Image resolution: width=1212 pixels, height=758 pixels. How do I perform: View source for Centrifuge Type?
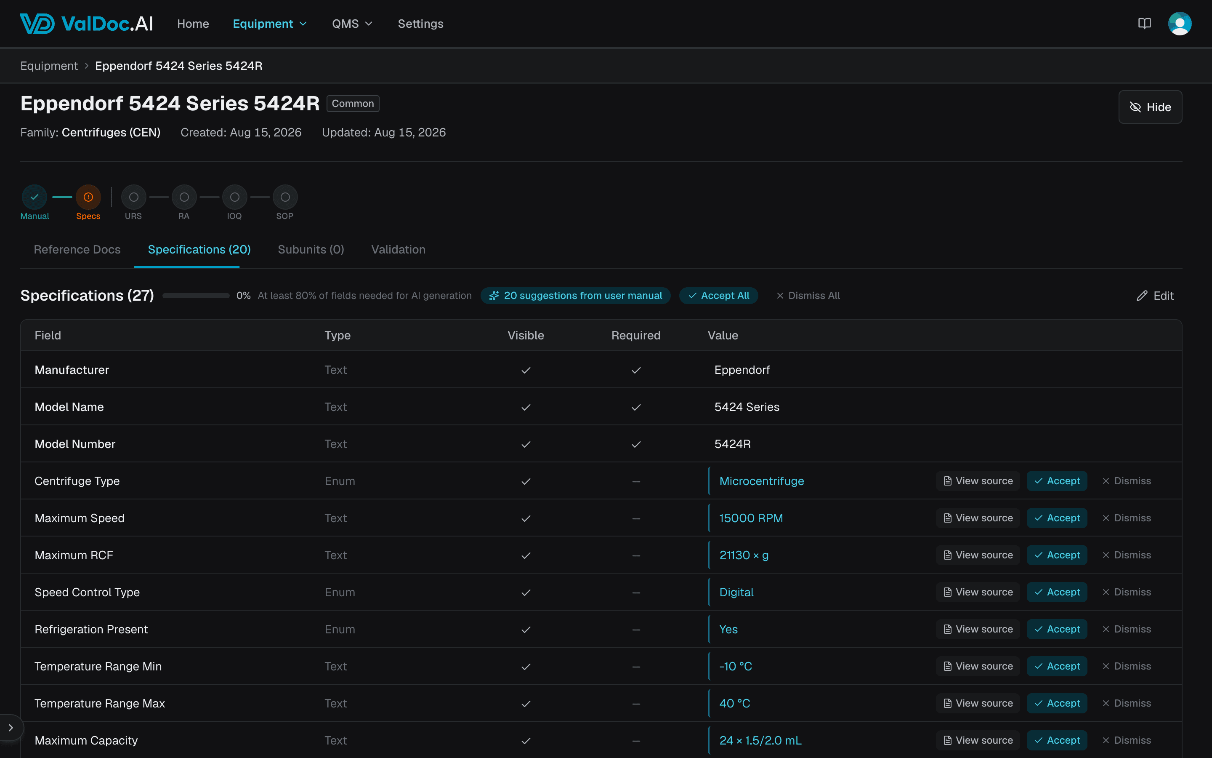coord(978,481)
